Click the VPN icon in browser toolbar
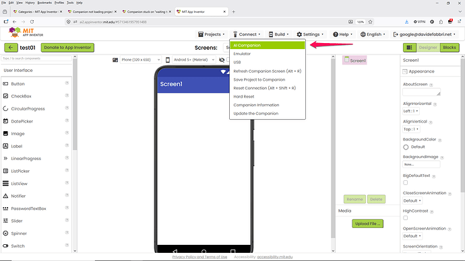 [420, 22]
